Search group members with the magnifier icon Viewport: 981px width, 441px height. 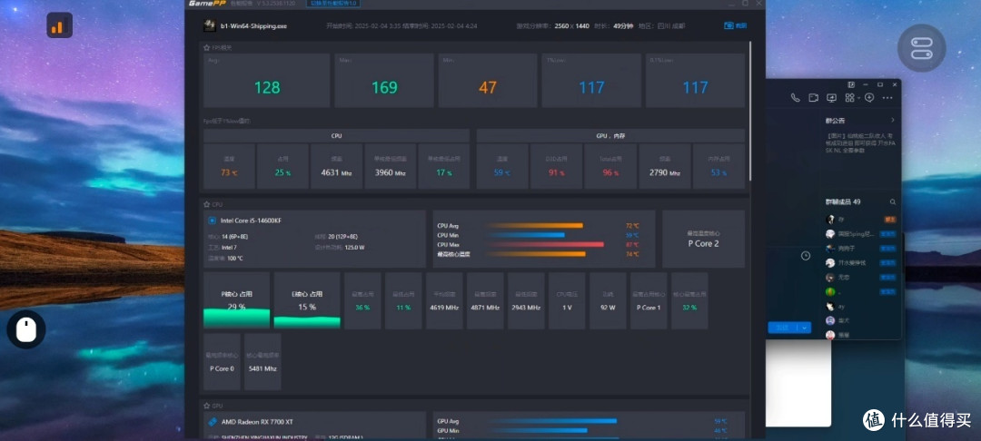(x=893, y=201)
